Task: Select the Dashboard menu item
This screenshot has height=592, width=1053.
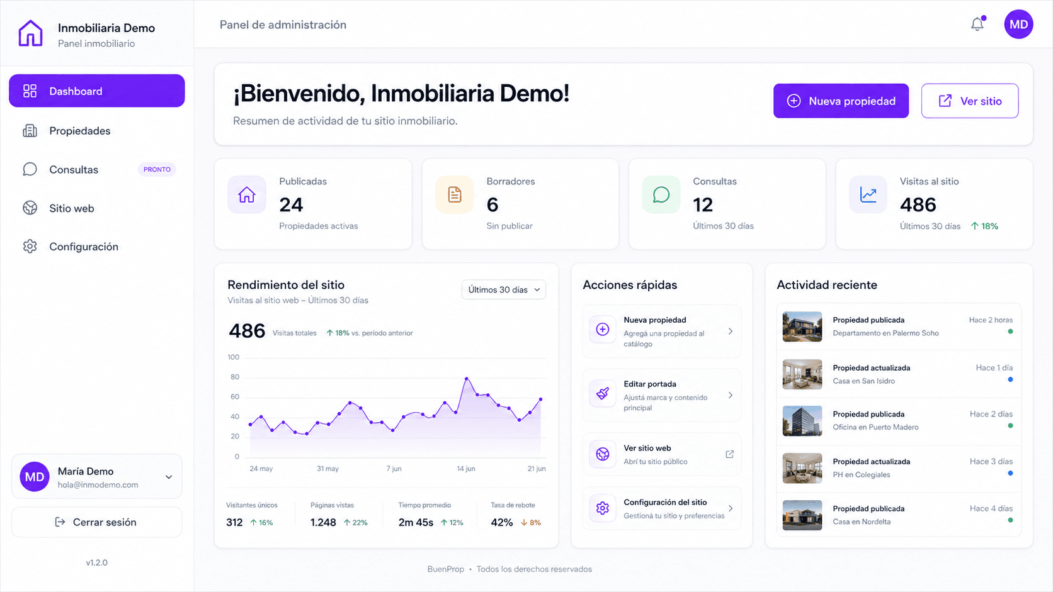Action: (96, 91)
